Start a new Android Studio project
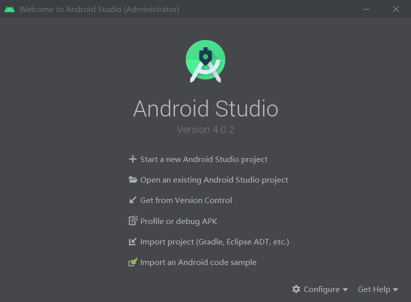This screenshot has height=302, width=411. (x=203, y=159)
